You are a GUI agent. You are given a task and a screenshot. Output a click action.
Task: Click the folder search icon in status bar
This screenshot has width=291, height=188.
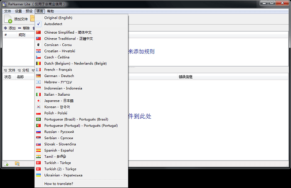17,163
